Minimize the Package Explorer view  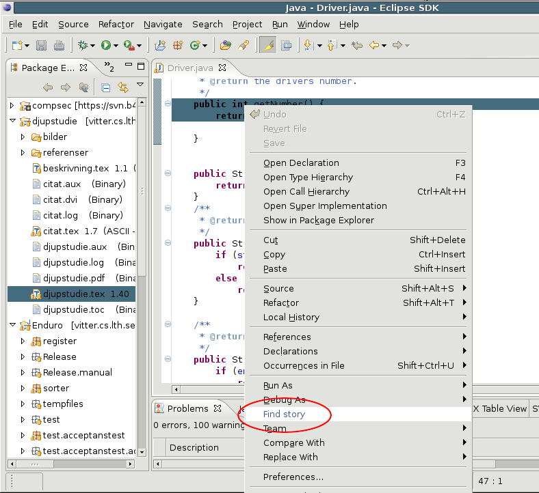coord(129,64)
